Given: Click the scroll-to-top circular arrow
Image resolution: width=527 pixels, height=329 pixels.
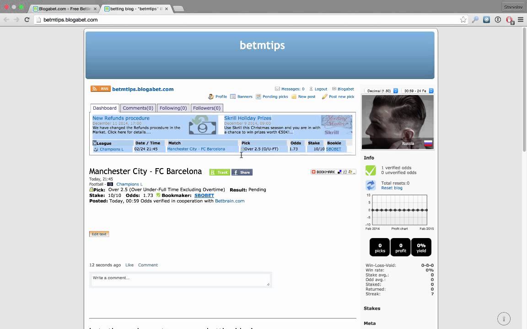Looking at the screenshot, I should tap(504, 318).
